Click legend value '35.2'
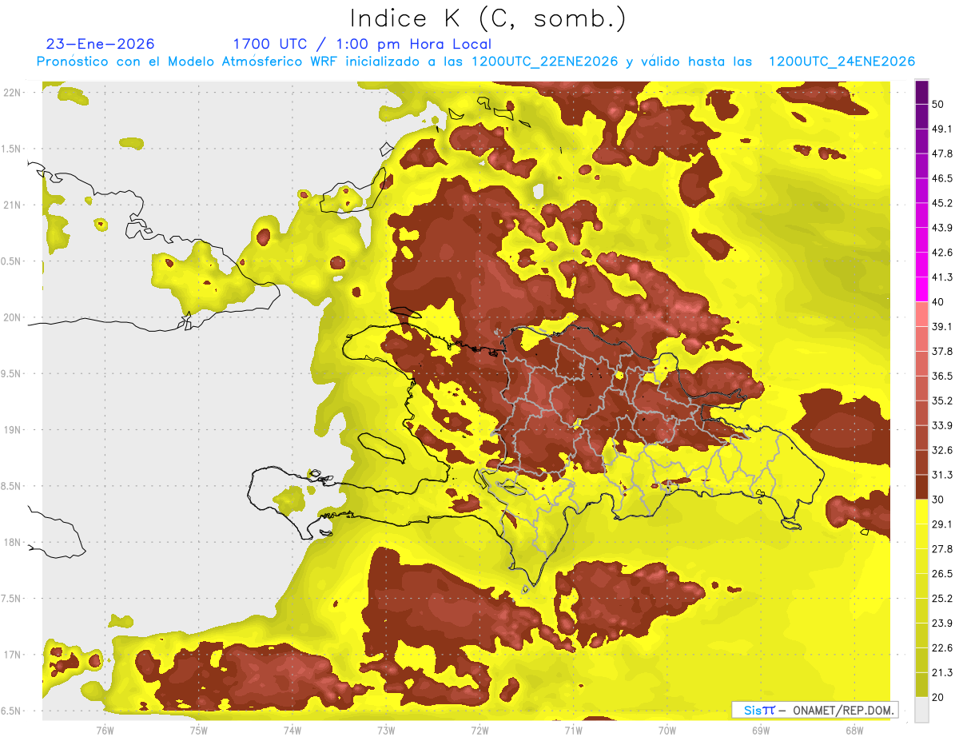 942,400
